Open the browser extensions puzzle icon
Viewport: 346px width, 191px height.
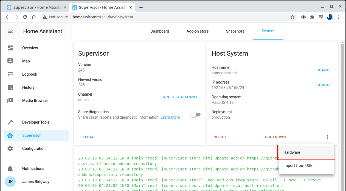312,17
